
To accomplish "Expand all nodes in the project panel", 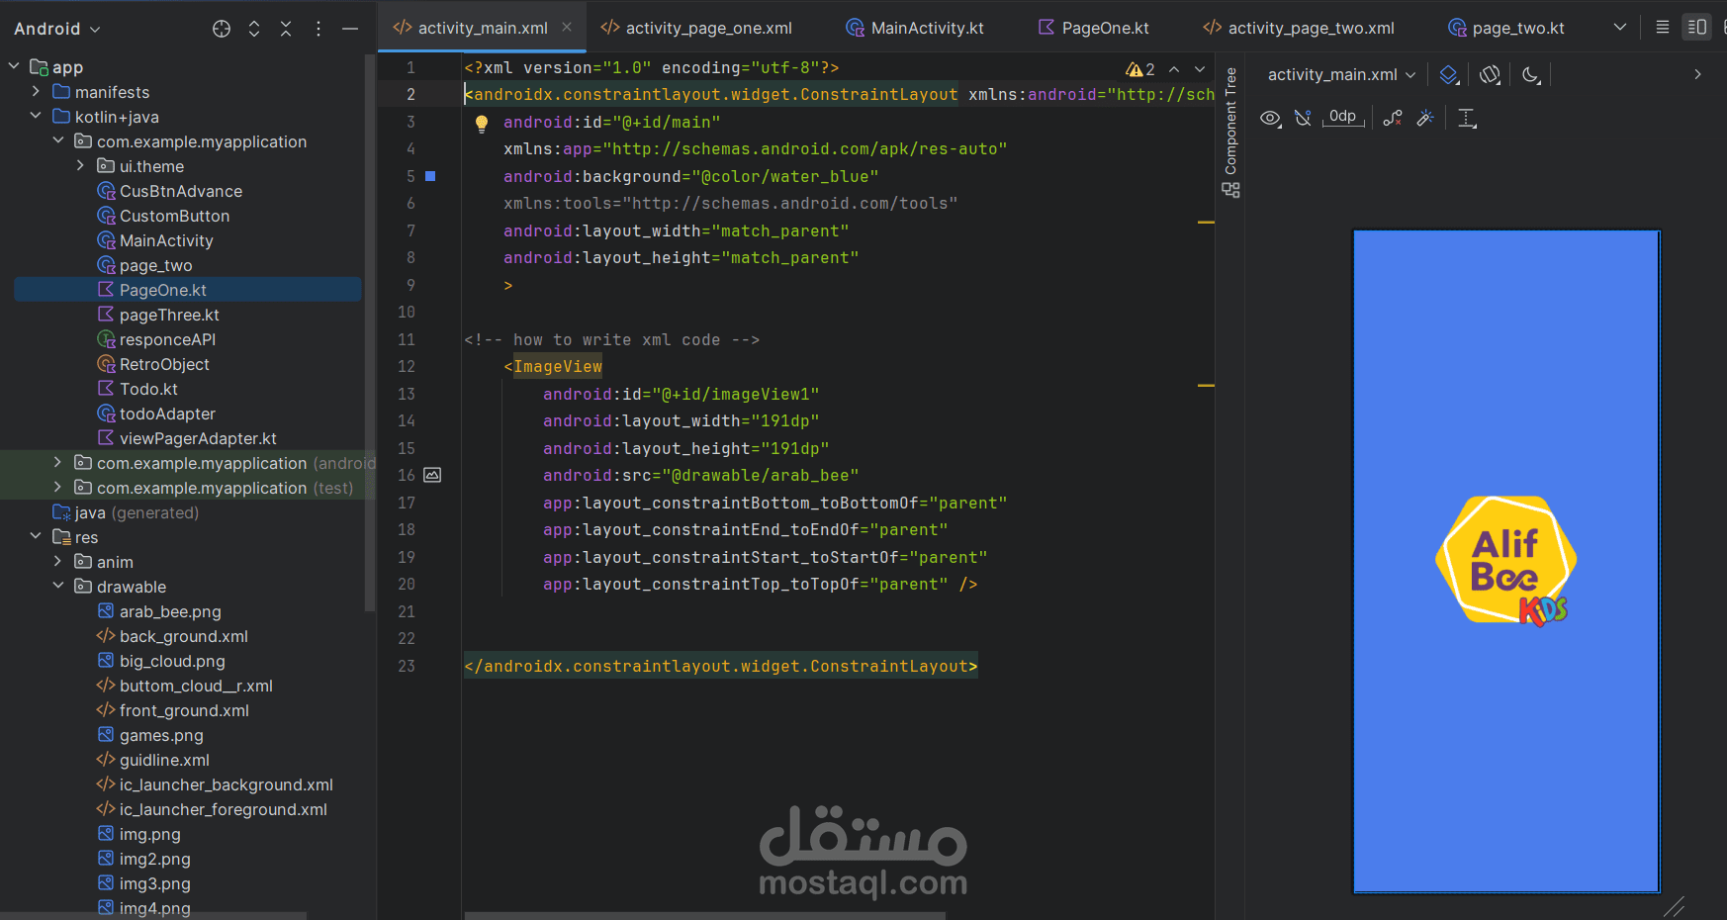I will (x=254, y=29).
